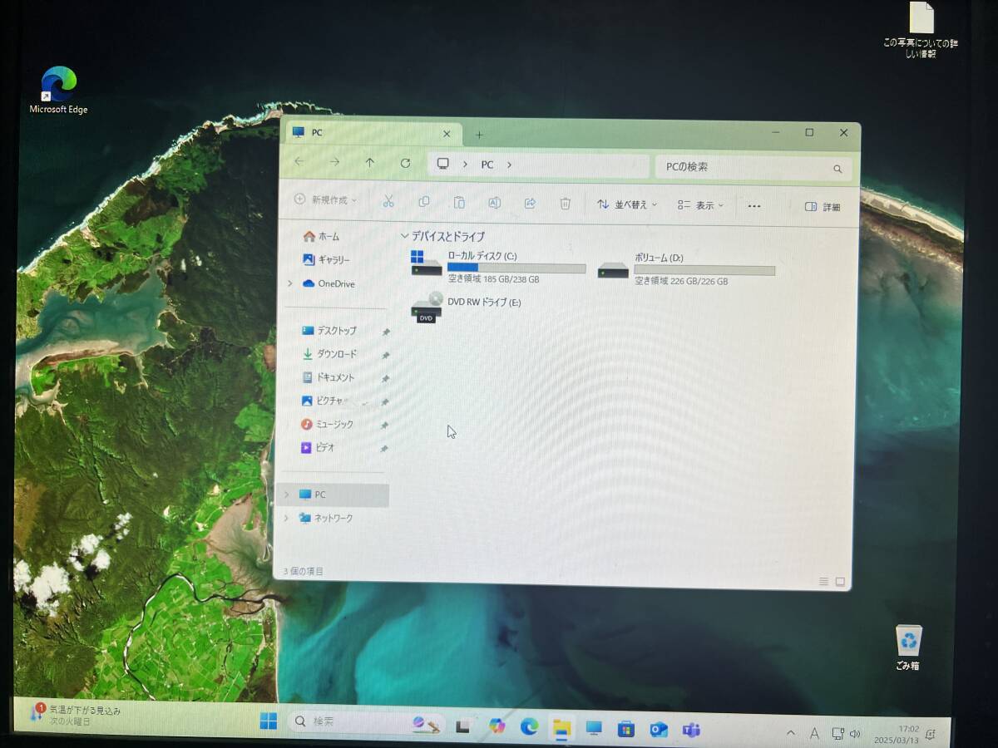
Task: Click the PCの検索 search field
Action: point(753,168)
